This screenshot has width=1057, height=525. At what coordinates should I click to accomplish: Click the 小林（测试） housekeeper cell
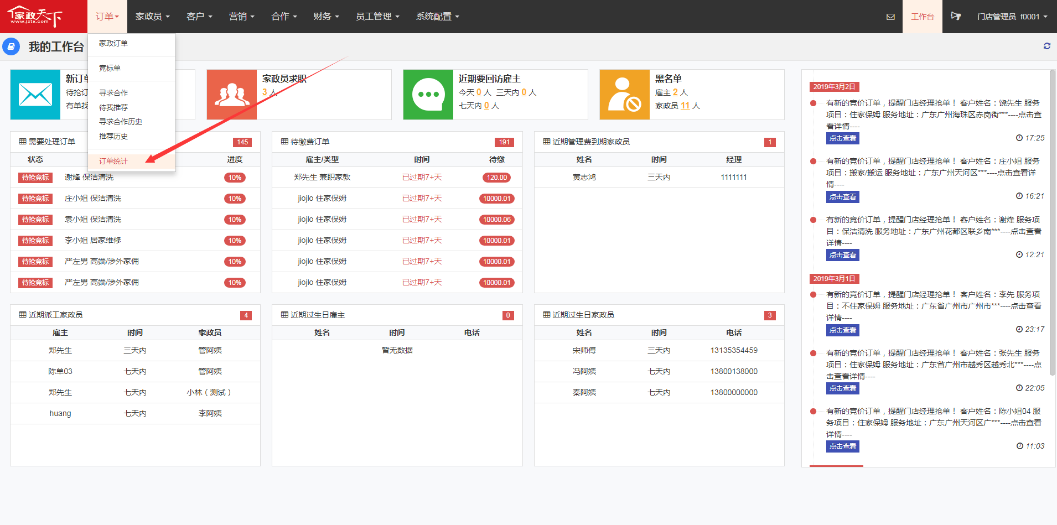click(210, 392)
